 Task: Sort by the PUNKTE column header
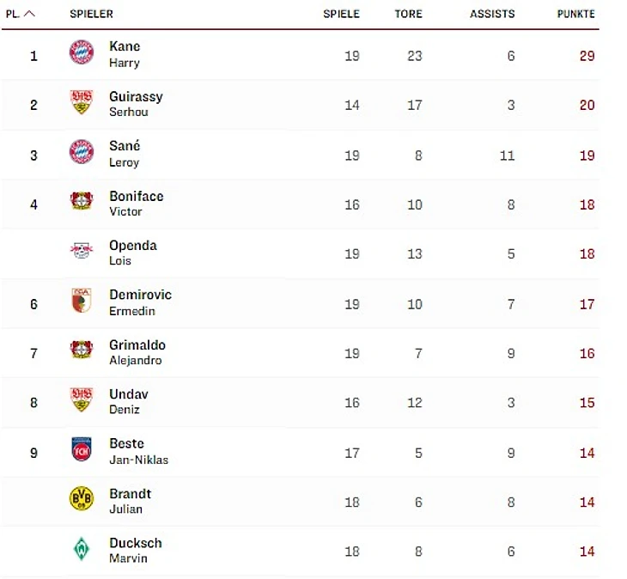[x=575, y=15]
